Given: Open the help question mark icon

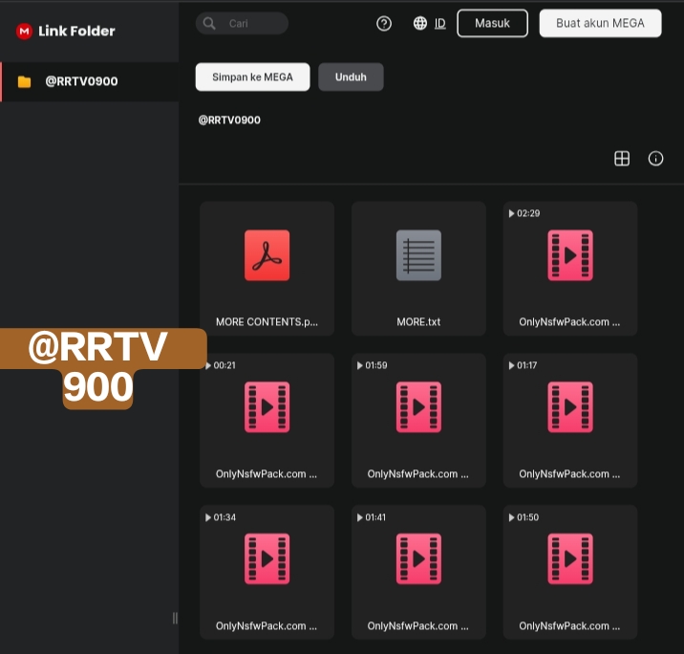Looking at the screenshot, I should pos(384,24).
